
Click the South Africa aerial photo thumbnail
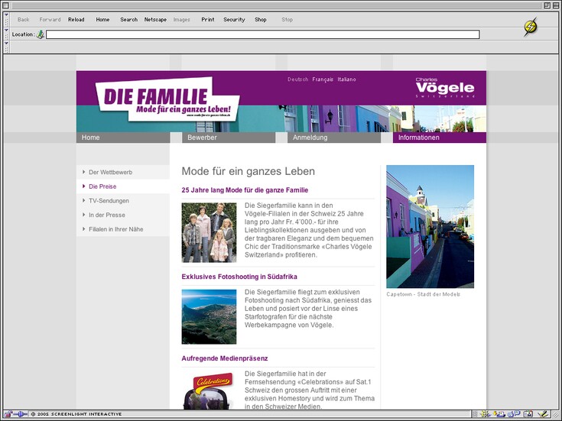(x=209, y=317)
